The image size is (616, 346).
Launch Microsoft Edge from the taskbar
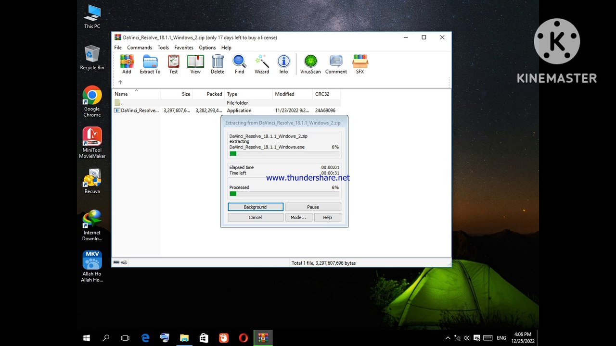[145, 338]
